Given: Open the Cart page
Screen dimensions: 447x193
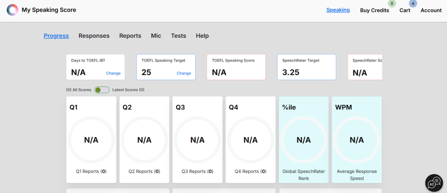Looking at the screenshot, I should click(x=405, y=10).
